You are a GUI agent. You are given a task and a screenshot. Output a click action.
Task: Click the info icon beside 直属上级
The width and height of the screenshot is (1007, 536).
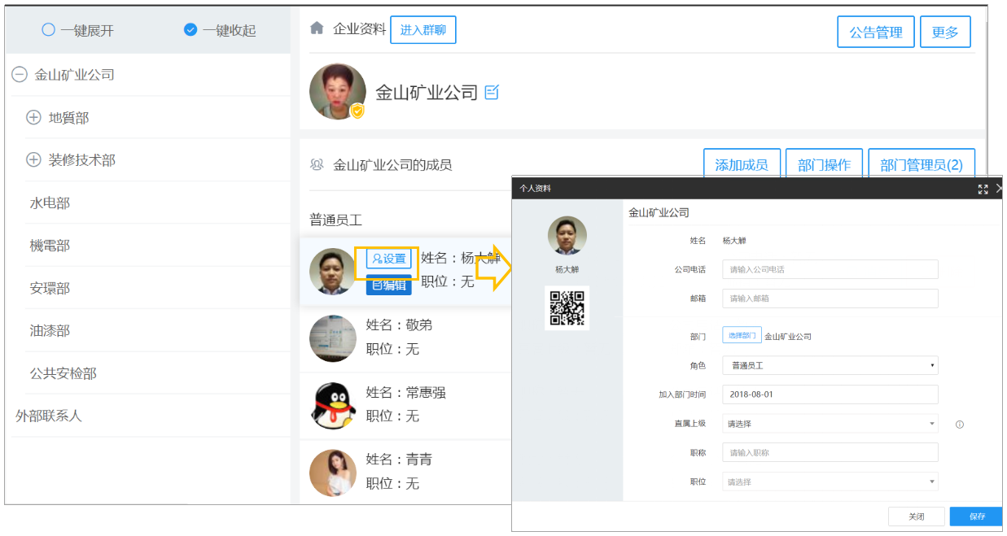coord(959,425)
